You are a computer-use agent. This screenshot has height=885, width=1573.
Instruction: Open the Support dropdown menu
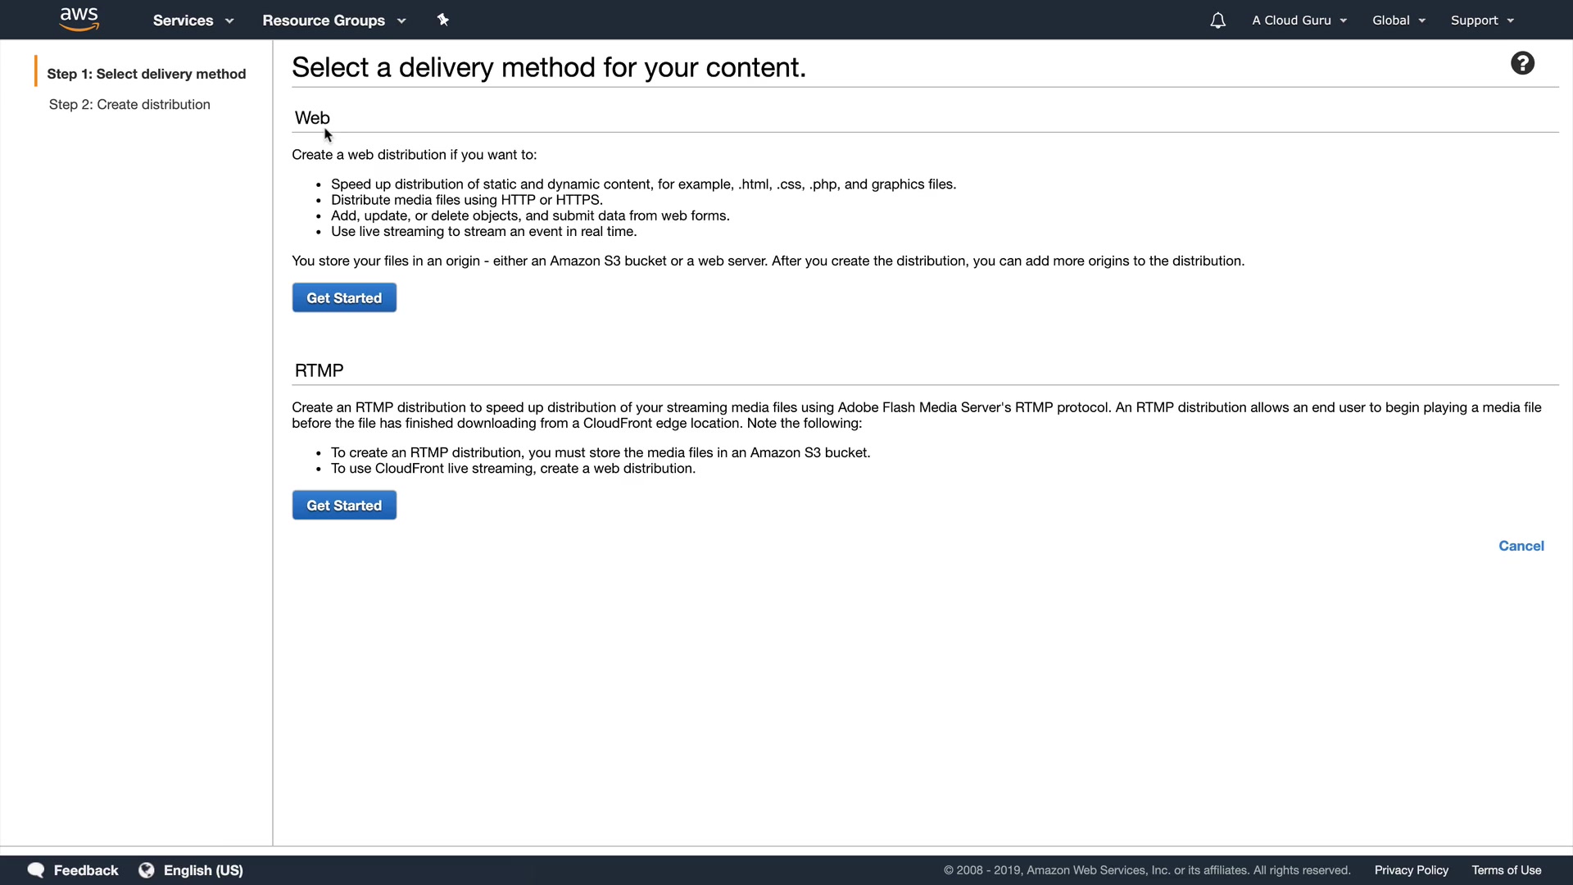click(1482, 20)
